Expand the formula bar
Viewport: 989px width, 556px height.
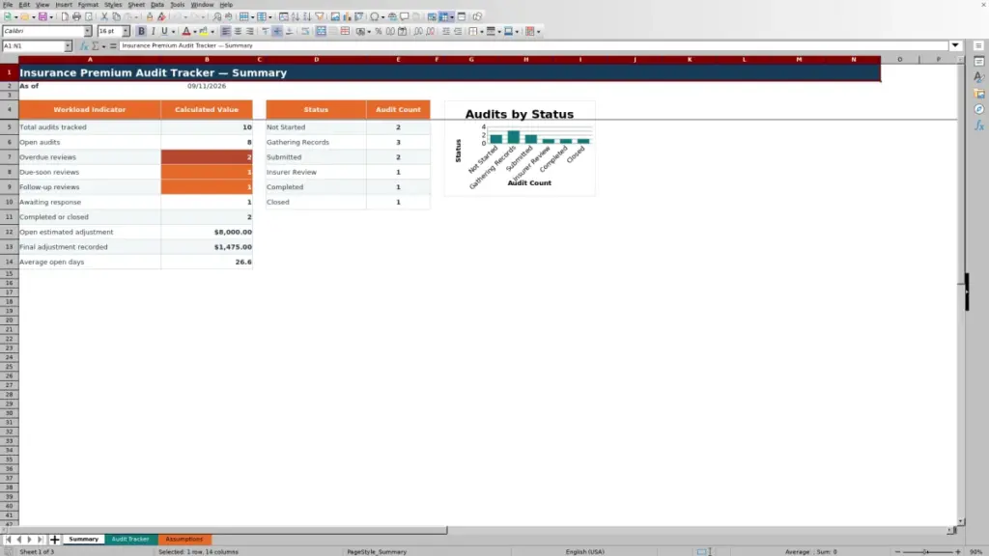tap(955, 45)
